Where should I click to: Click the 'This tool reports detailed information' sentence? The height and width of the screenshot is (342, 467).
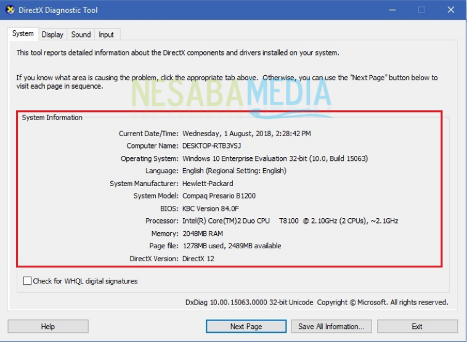click(x=178, y=53)
